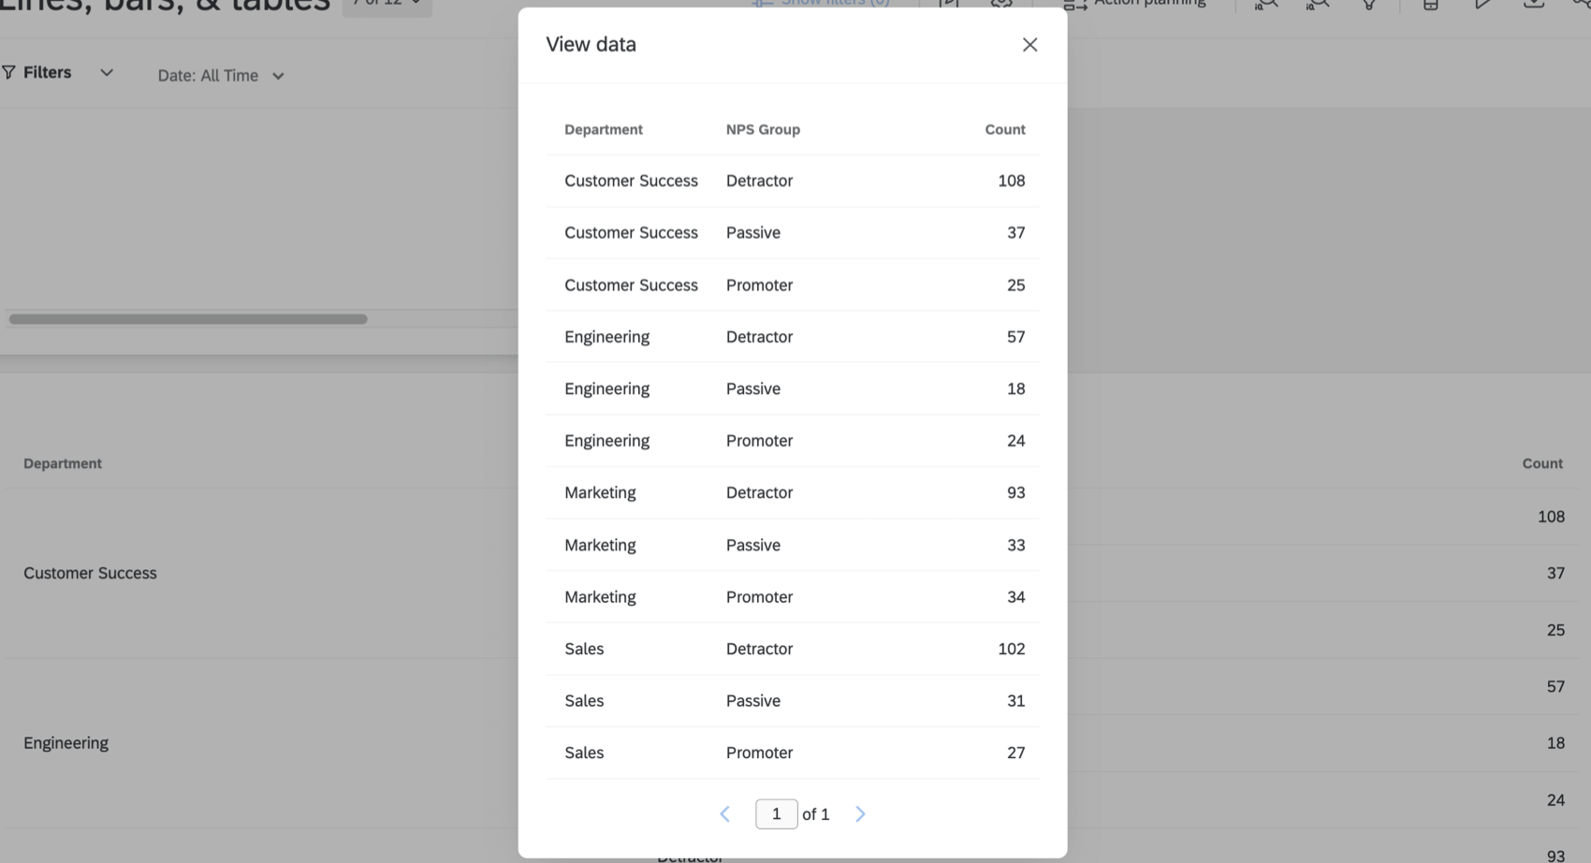Open the export download icon
The width and height of the screenshot is (1591, 863).
click(x=1534, y=4)
